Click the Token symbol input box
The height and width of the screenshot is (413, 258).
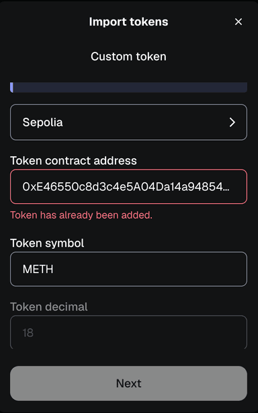tap(128, 269)
